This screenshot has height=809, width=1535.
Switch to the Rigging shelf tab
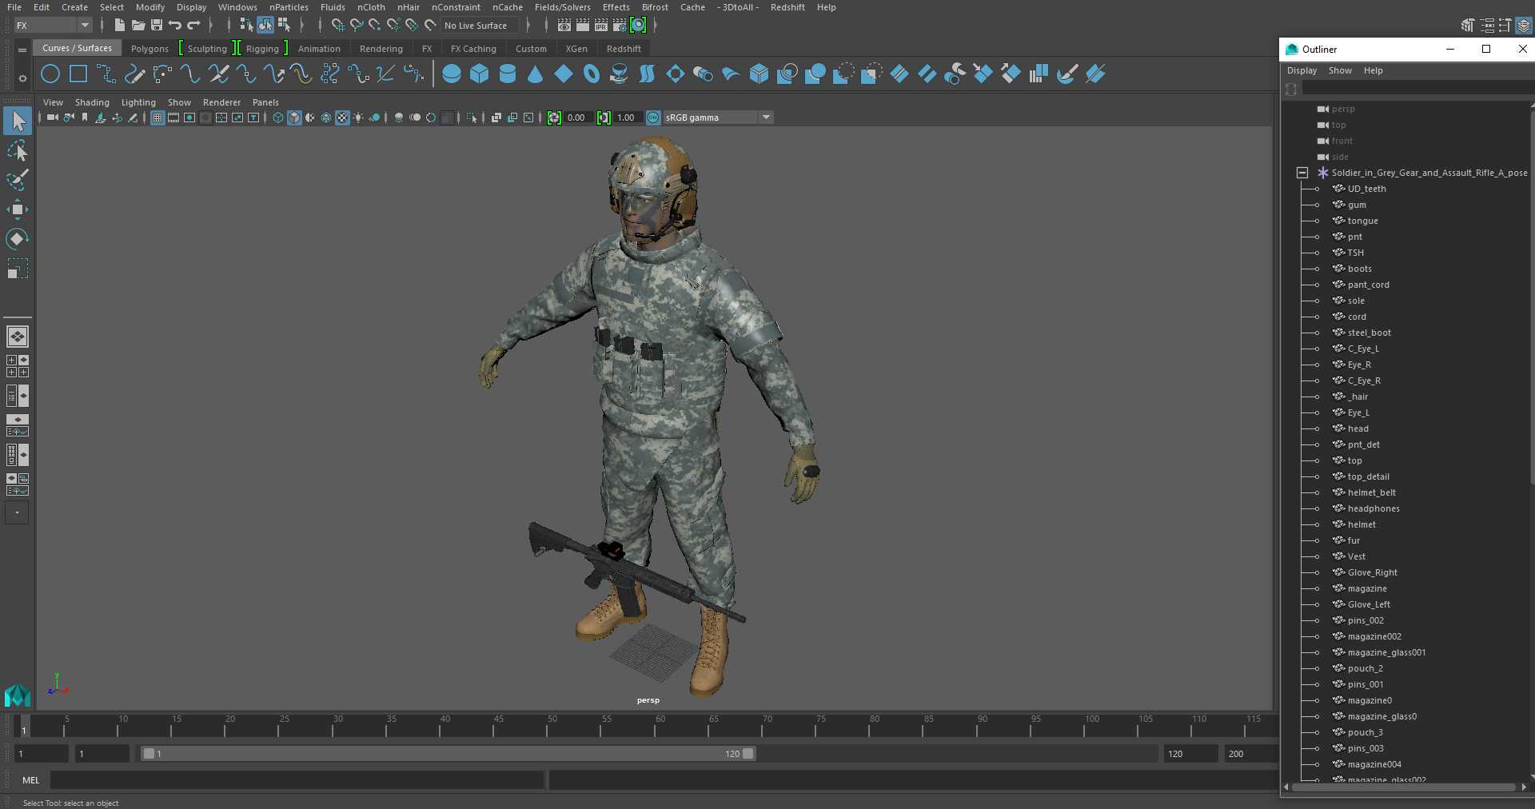(262, 49)
